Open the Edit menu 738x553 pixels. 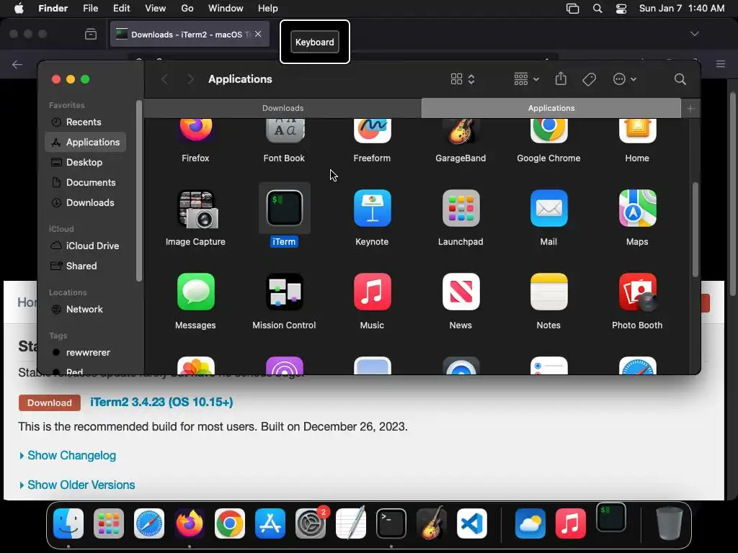pyautogui.click(x=121, y=9)
